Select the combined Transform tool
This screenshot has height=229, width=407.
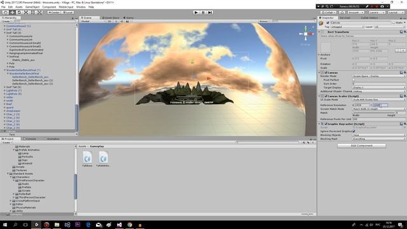39,13
